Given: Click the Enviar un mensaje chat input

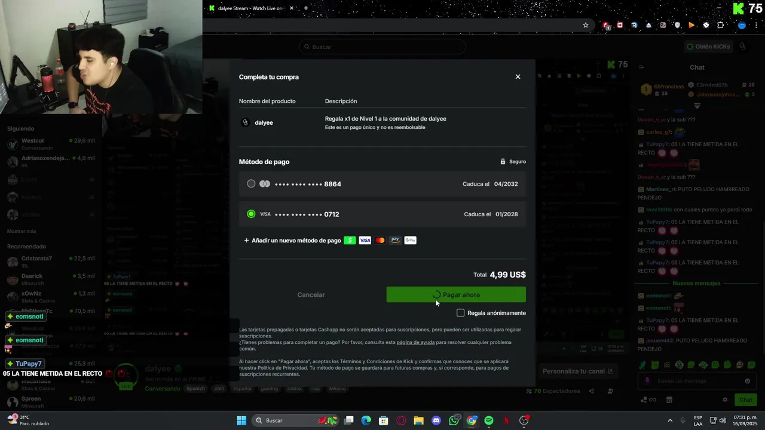Looking at the screenshot, I should click(x=696, y=381).
